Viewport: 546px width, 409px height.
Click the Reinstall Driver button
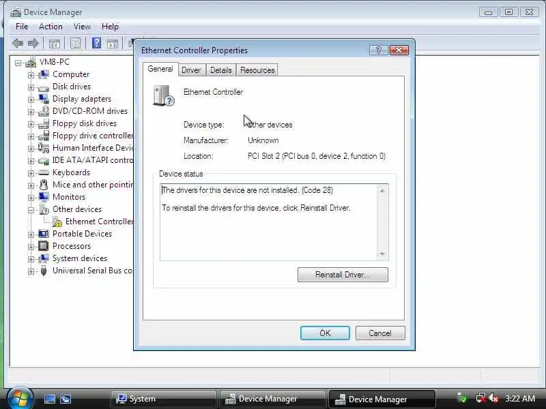tap(343, 275)
